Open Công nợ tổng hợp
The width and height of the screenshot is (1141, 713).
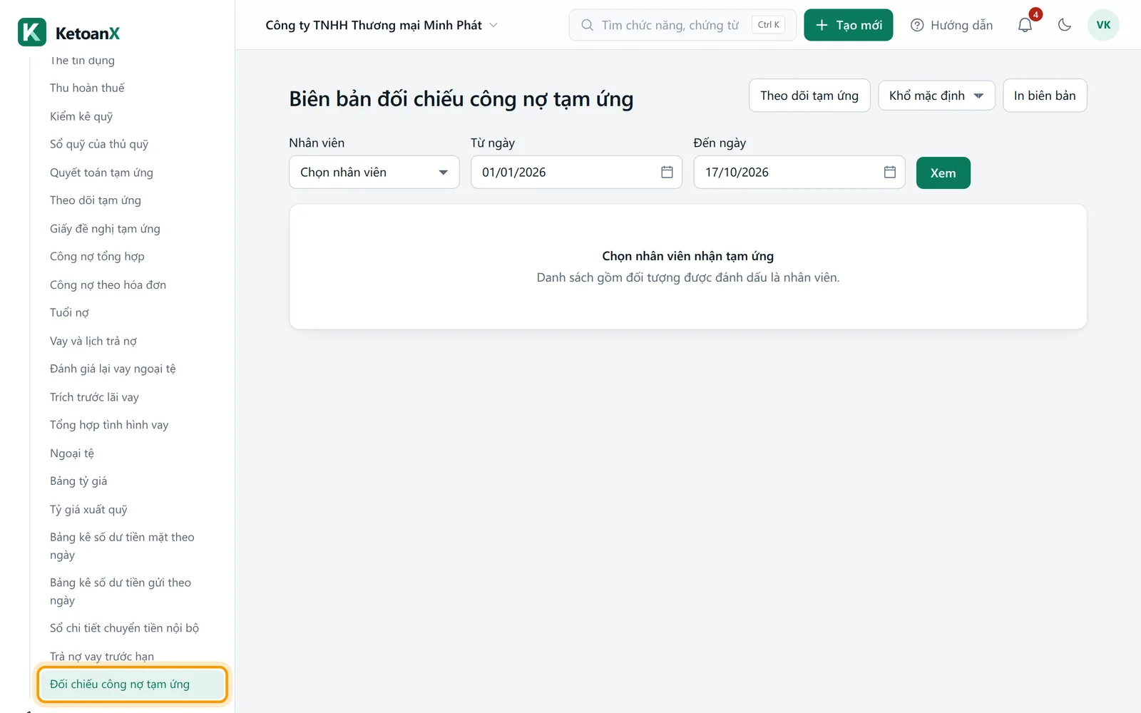coord(97,257)
